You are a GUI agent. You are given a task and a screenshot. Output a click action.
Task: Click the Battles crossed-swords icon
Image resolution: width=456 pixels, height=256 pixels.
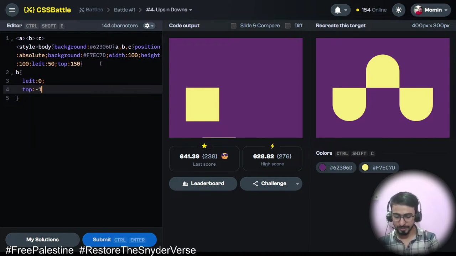82,10
